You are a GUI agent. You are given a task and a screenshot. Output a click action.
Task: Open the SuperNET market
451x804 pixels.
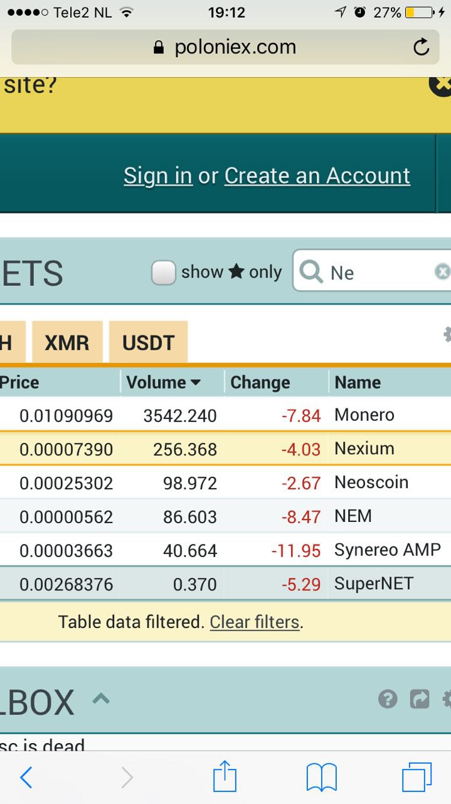point(225,584)
